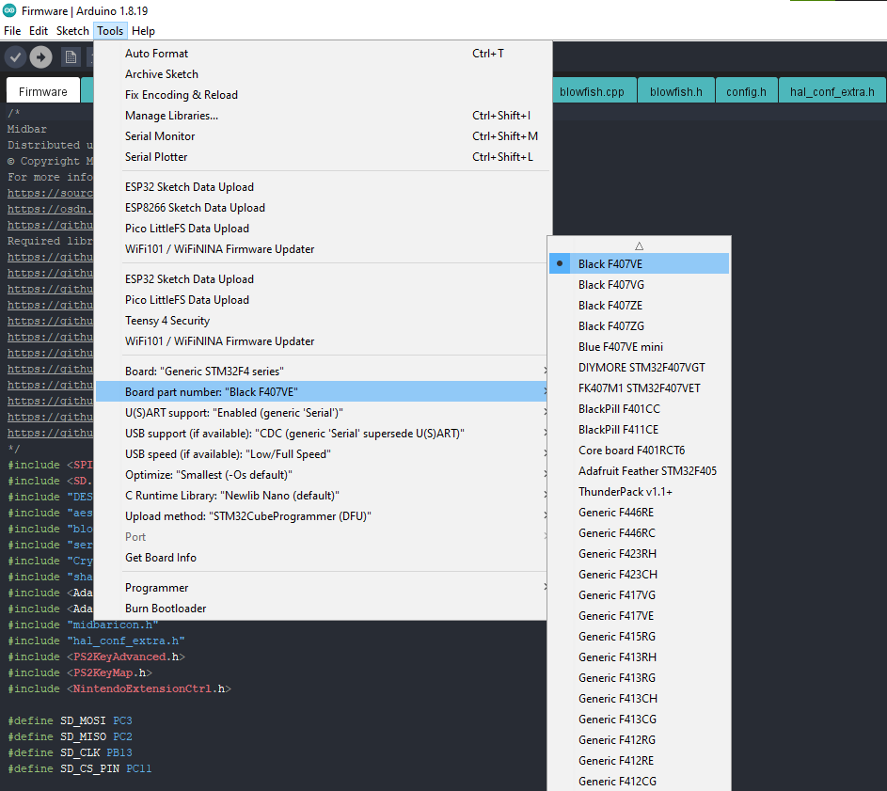Close the Tools menu from menu bar
Viewport: 887px width, 791px height.
(x=110, y=30)
